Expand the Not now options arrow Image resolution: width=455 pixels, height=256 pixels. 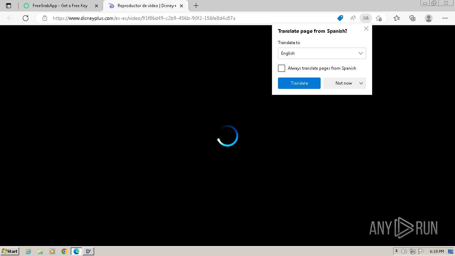point(361,83)
